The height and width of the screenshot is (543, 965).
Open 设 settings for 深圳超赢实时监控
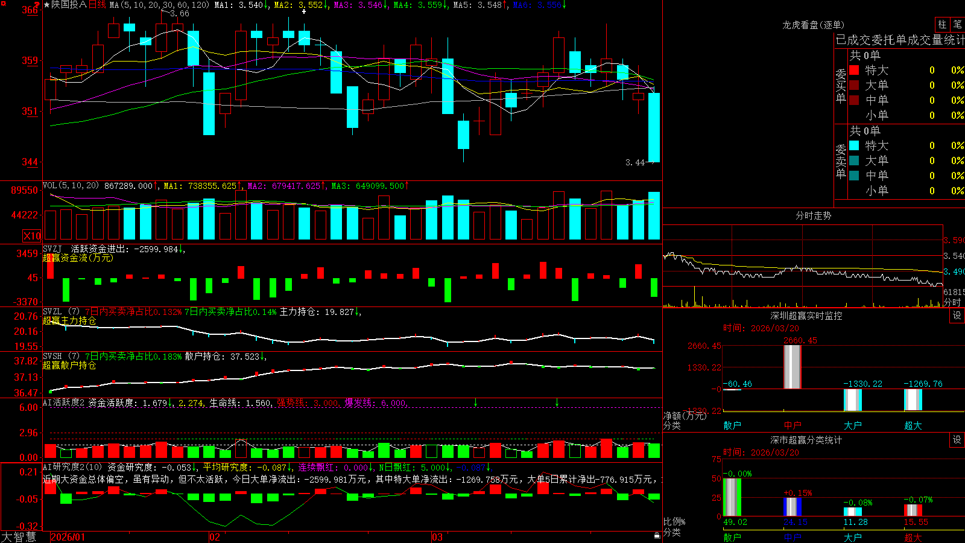(957, 316)
